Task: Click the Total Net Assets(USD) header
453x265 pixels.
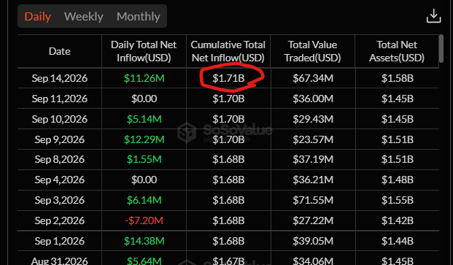Action: (x=397, y=51)
